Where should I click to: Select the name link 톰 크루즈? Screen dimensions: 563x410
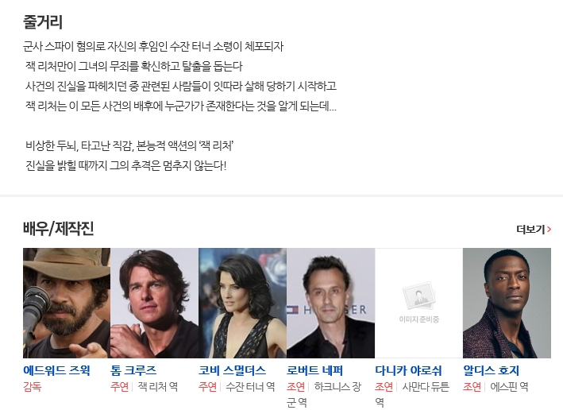[x=133, y=370]
